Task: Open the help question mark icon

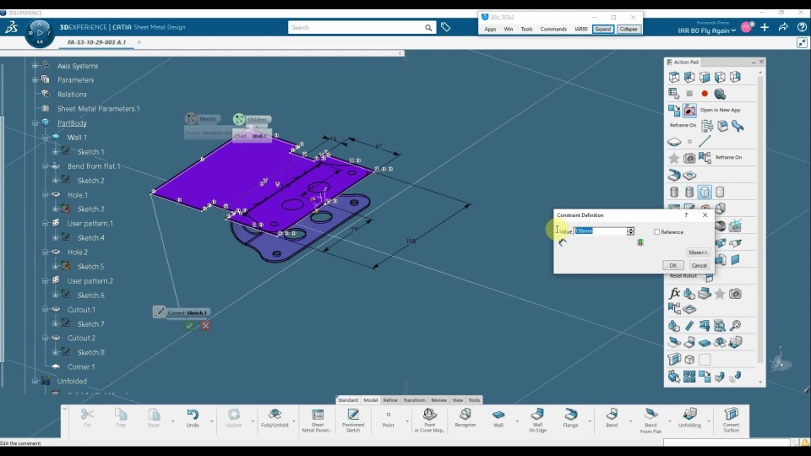Action: (802, 27)
